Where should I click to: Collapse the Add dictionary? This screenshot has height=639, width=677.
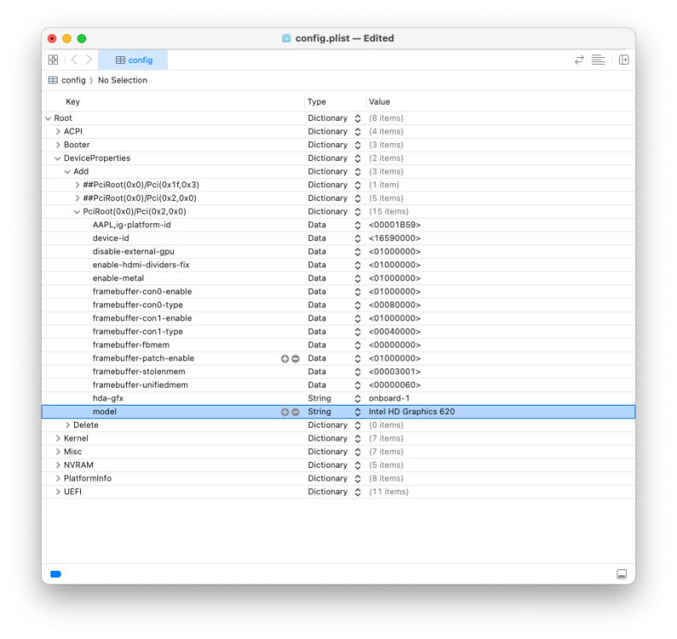point(67,172)
